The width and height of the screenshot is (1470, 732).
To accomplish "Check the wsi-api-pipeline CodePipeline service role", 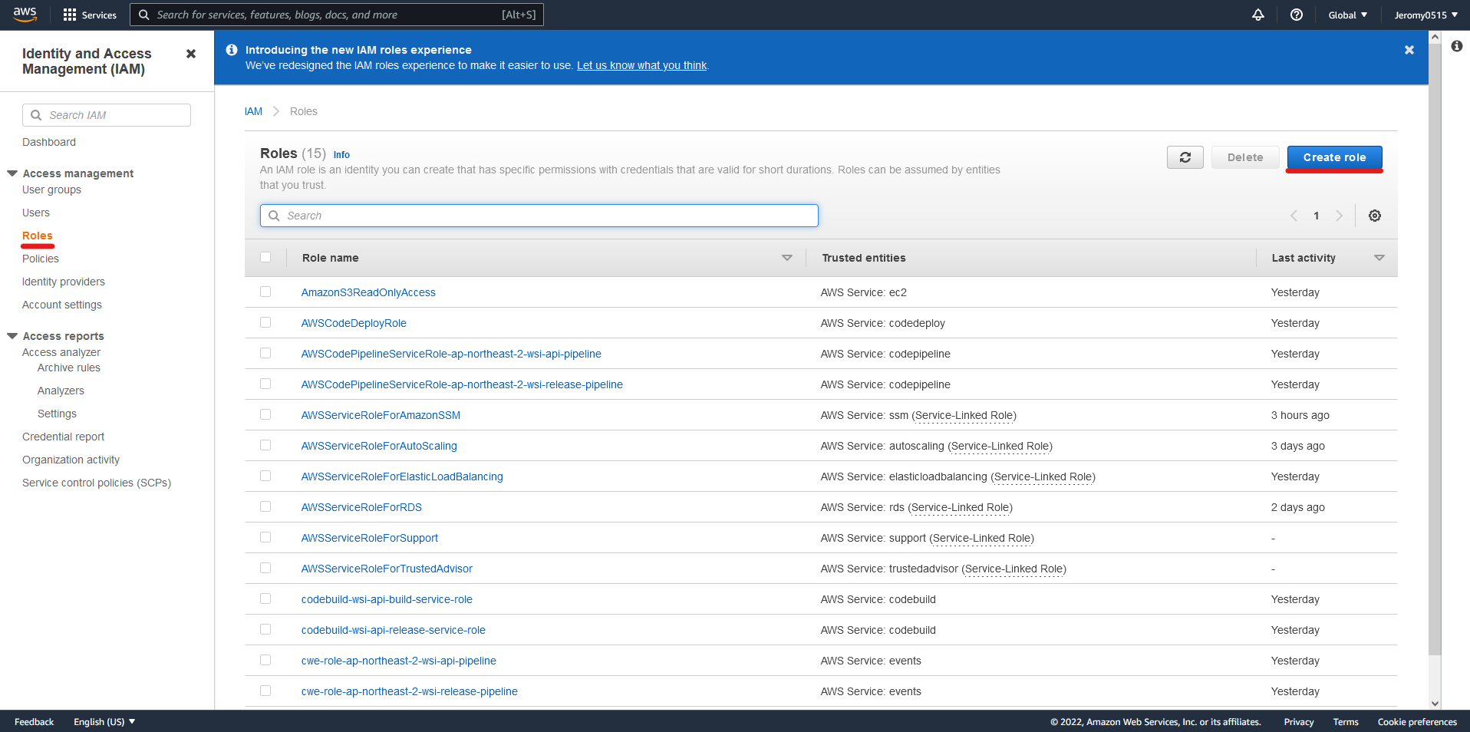I will coord(265,353).
